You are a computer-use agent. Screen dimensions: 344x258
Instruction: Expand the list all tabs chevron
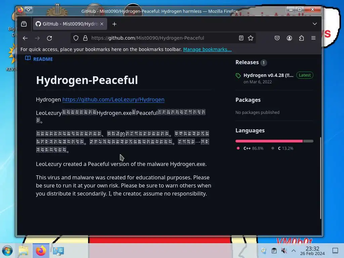[x=314, y=24]
